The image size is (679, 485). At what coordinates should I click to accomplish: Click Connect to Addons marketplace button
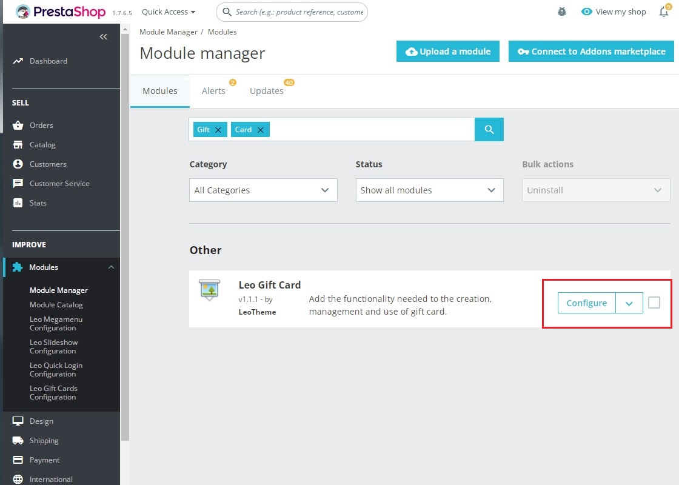click(591, 52)
